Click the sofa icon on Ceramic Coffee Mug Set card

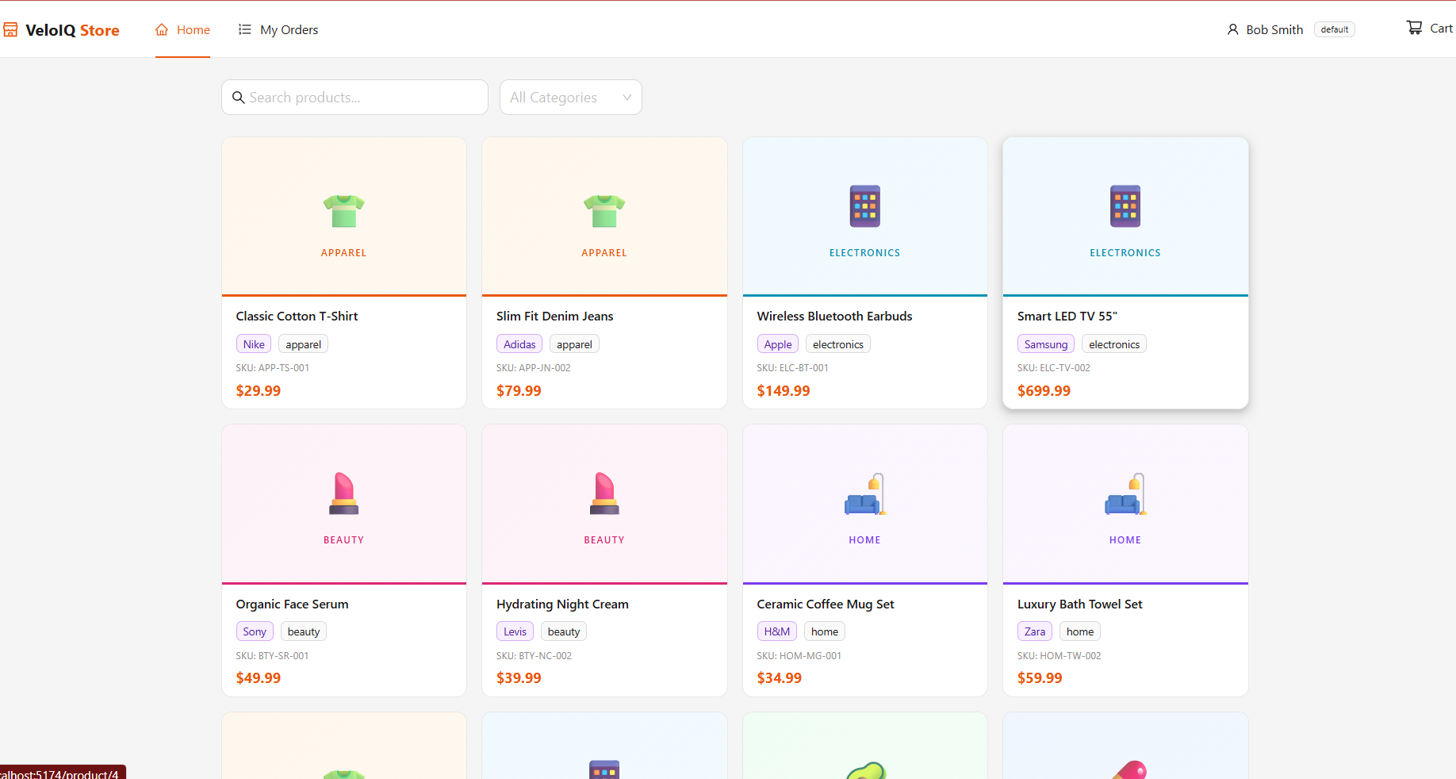[865, 494]
